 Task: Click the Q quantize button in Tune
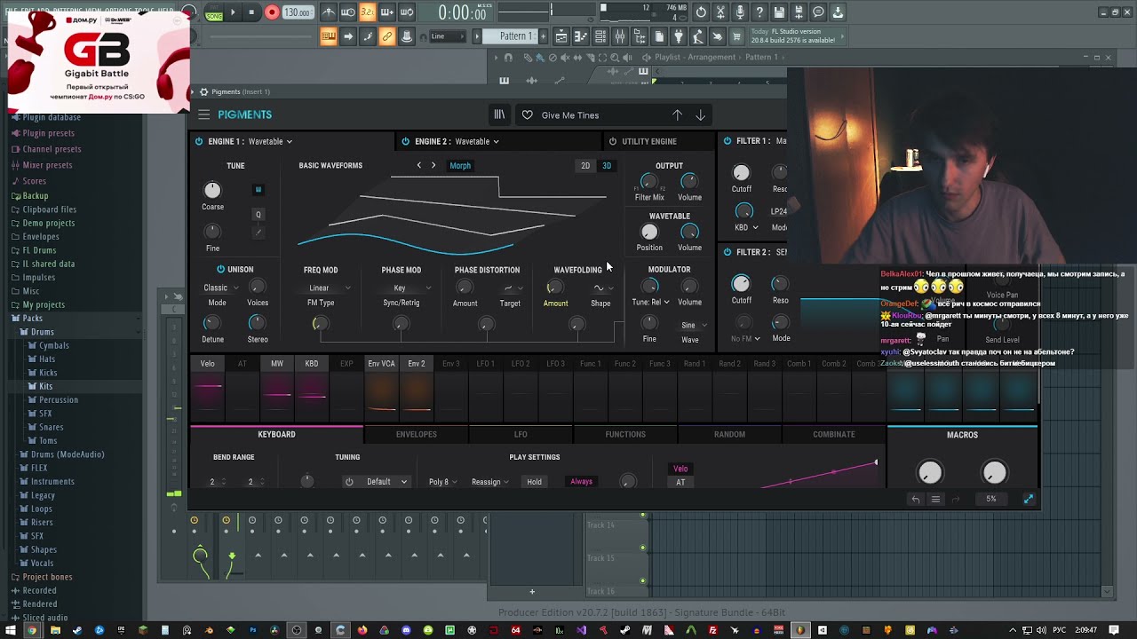258,214
